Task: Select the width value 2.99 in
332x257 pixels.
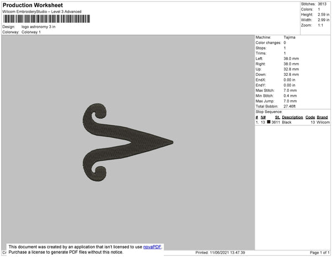Action: 323,20
